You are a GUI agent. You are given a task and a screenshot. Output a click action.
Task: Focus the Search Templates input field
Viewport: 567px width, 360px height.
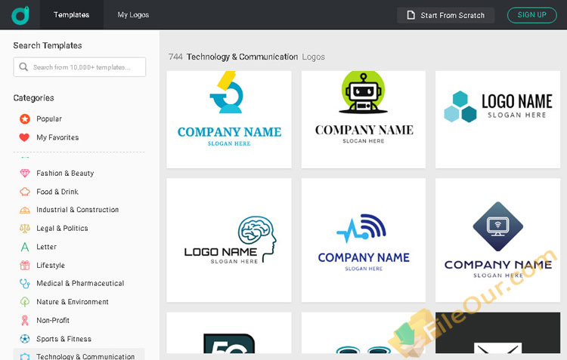click(x=79, y=67)
